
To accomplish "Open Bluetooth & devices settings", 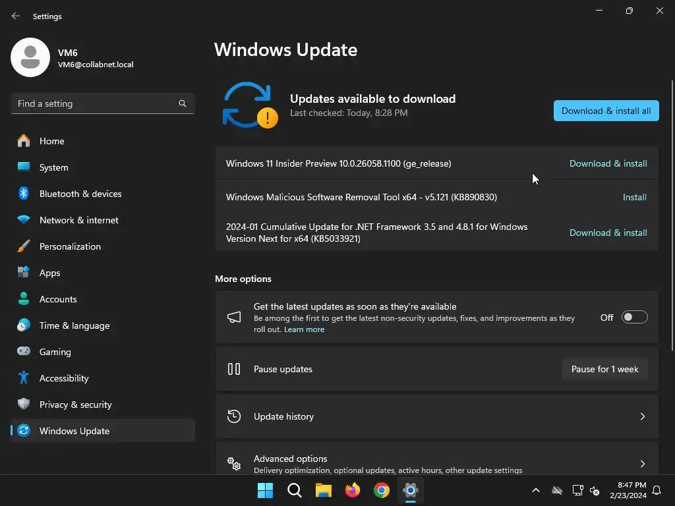I will (x=102, y=193).
